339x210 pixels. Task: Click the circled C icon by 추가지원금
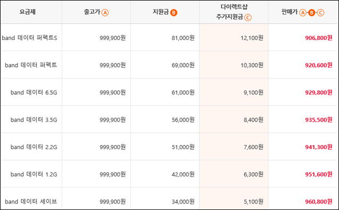[248, 18]
